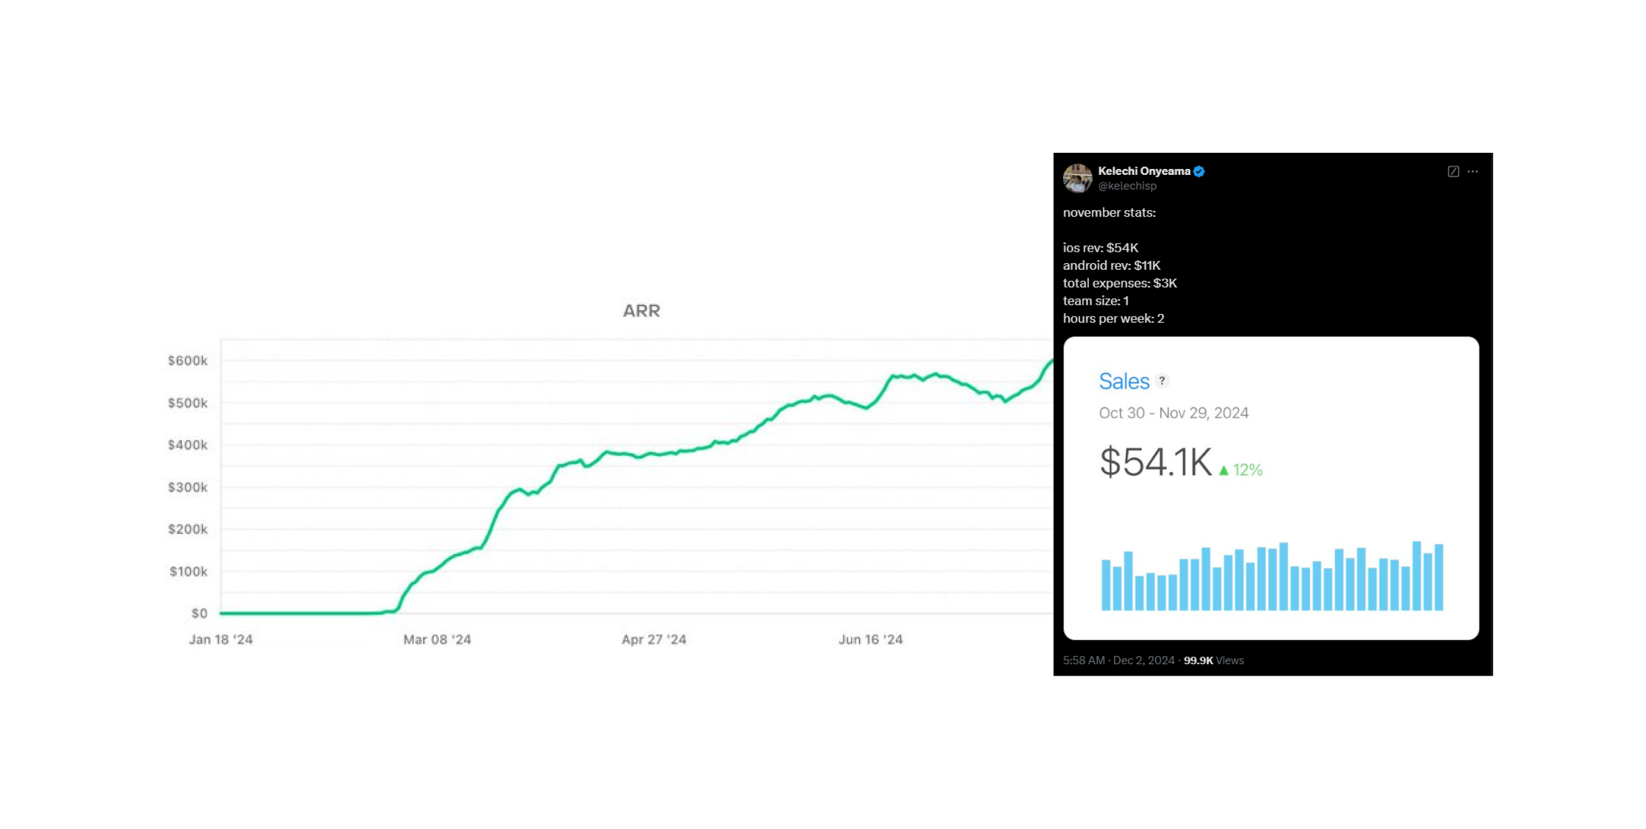
Task: Click the green up-triangle growth indicator
Action: [1224, 471]
